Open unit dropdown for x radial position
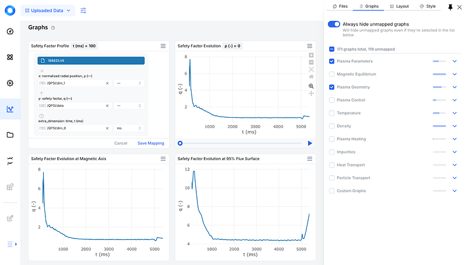The height and width of the screenshot is (265, 466). coord(129,83)
